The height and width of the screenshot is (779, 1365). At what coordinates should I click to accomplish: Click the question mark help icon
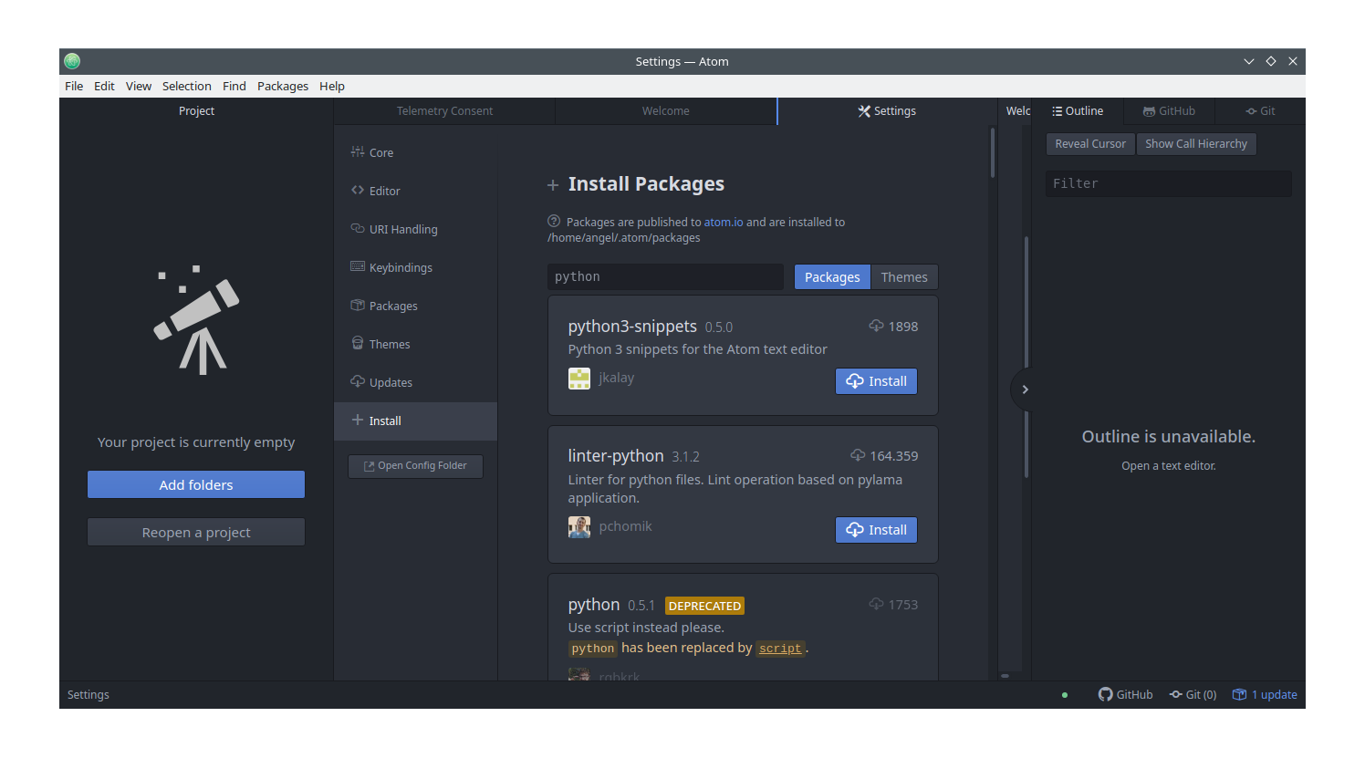click(554, 222)
